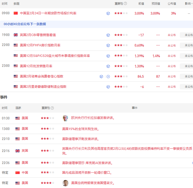Viewport: 193px width, 188px height.
Task: Click 未公布 impact button in FHFA row
Action: (x=186, y=45)
